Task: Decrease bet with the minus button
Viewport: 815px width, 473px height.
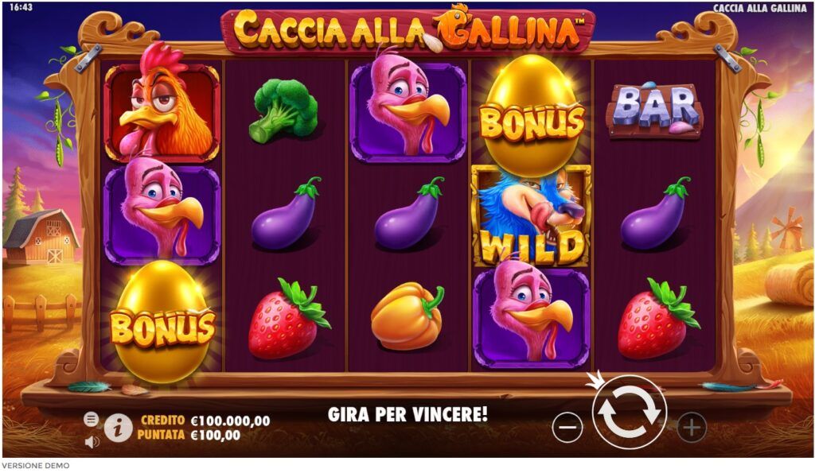Action: (567, 427)
